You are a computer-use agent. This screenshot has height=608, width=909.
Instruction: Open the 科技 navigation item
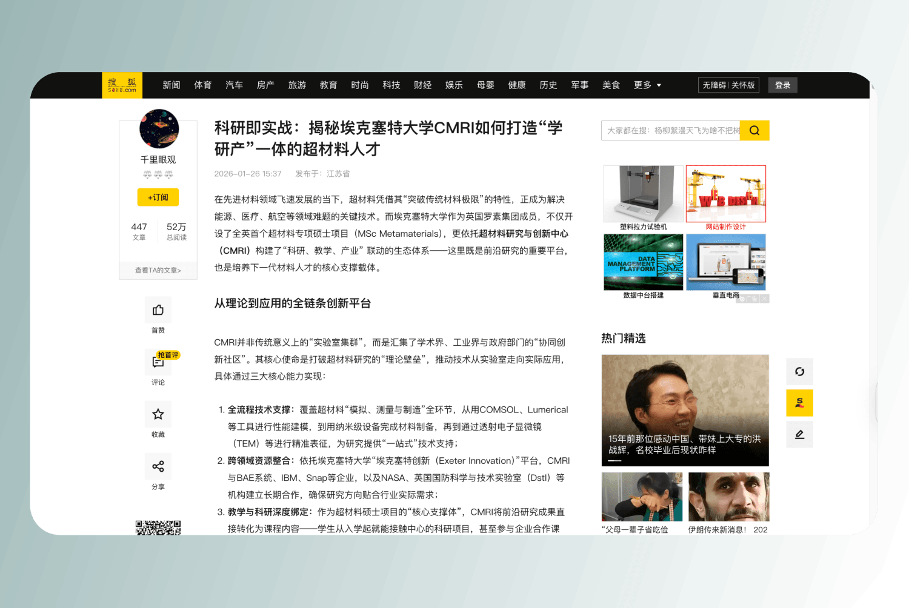(391, 85)
